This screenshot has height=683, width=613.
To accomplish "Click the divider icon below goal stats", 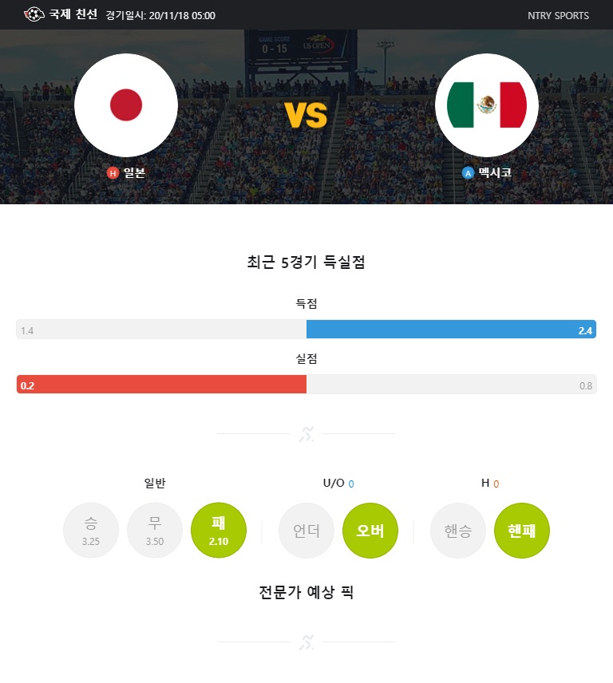I will 306,434.
